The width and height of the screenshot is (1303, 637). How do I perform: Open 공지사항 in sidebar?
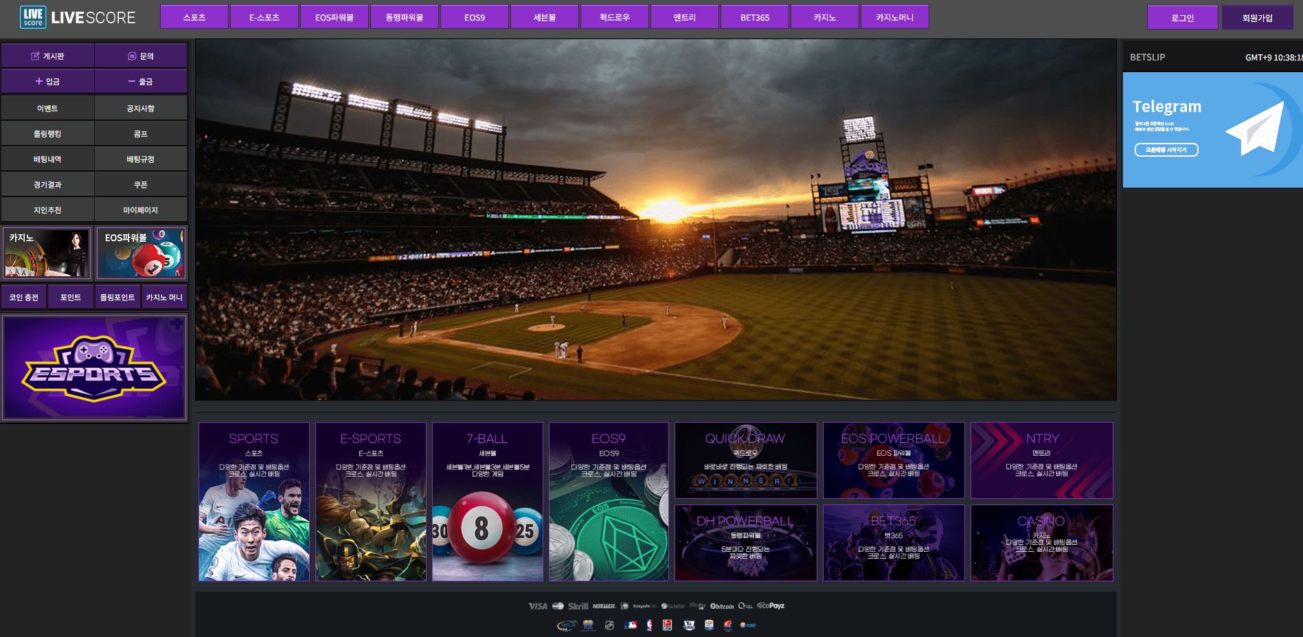tap(141, 108)
